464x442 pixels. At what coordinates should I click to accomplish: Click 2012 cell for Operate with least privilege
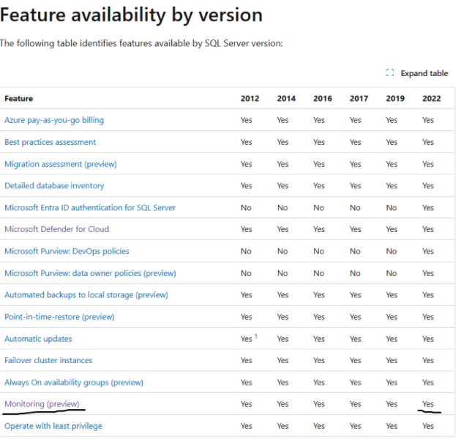tap(246, 426)
